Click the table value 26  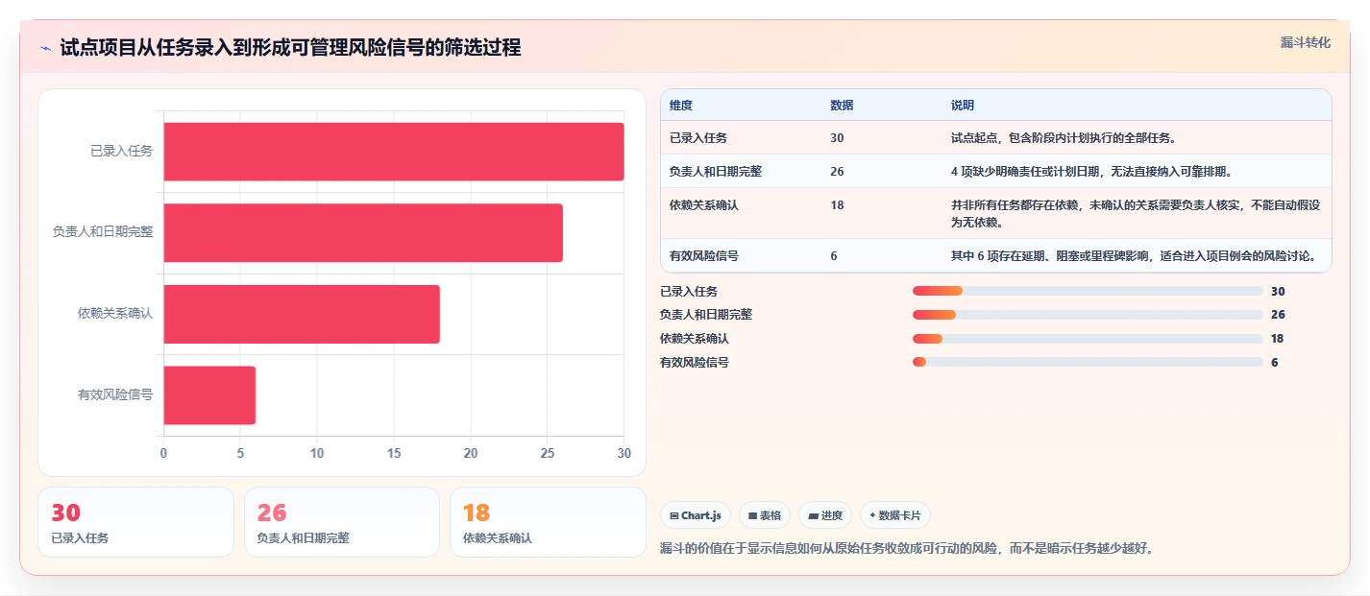tap(837, 172)
